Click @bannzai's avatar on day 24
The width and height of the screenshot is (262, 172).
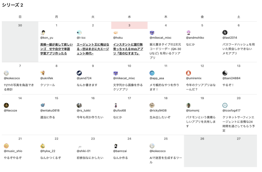(x=116, y=146)
